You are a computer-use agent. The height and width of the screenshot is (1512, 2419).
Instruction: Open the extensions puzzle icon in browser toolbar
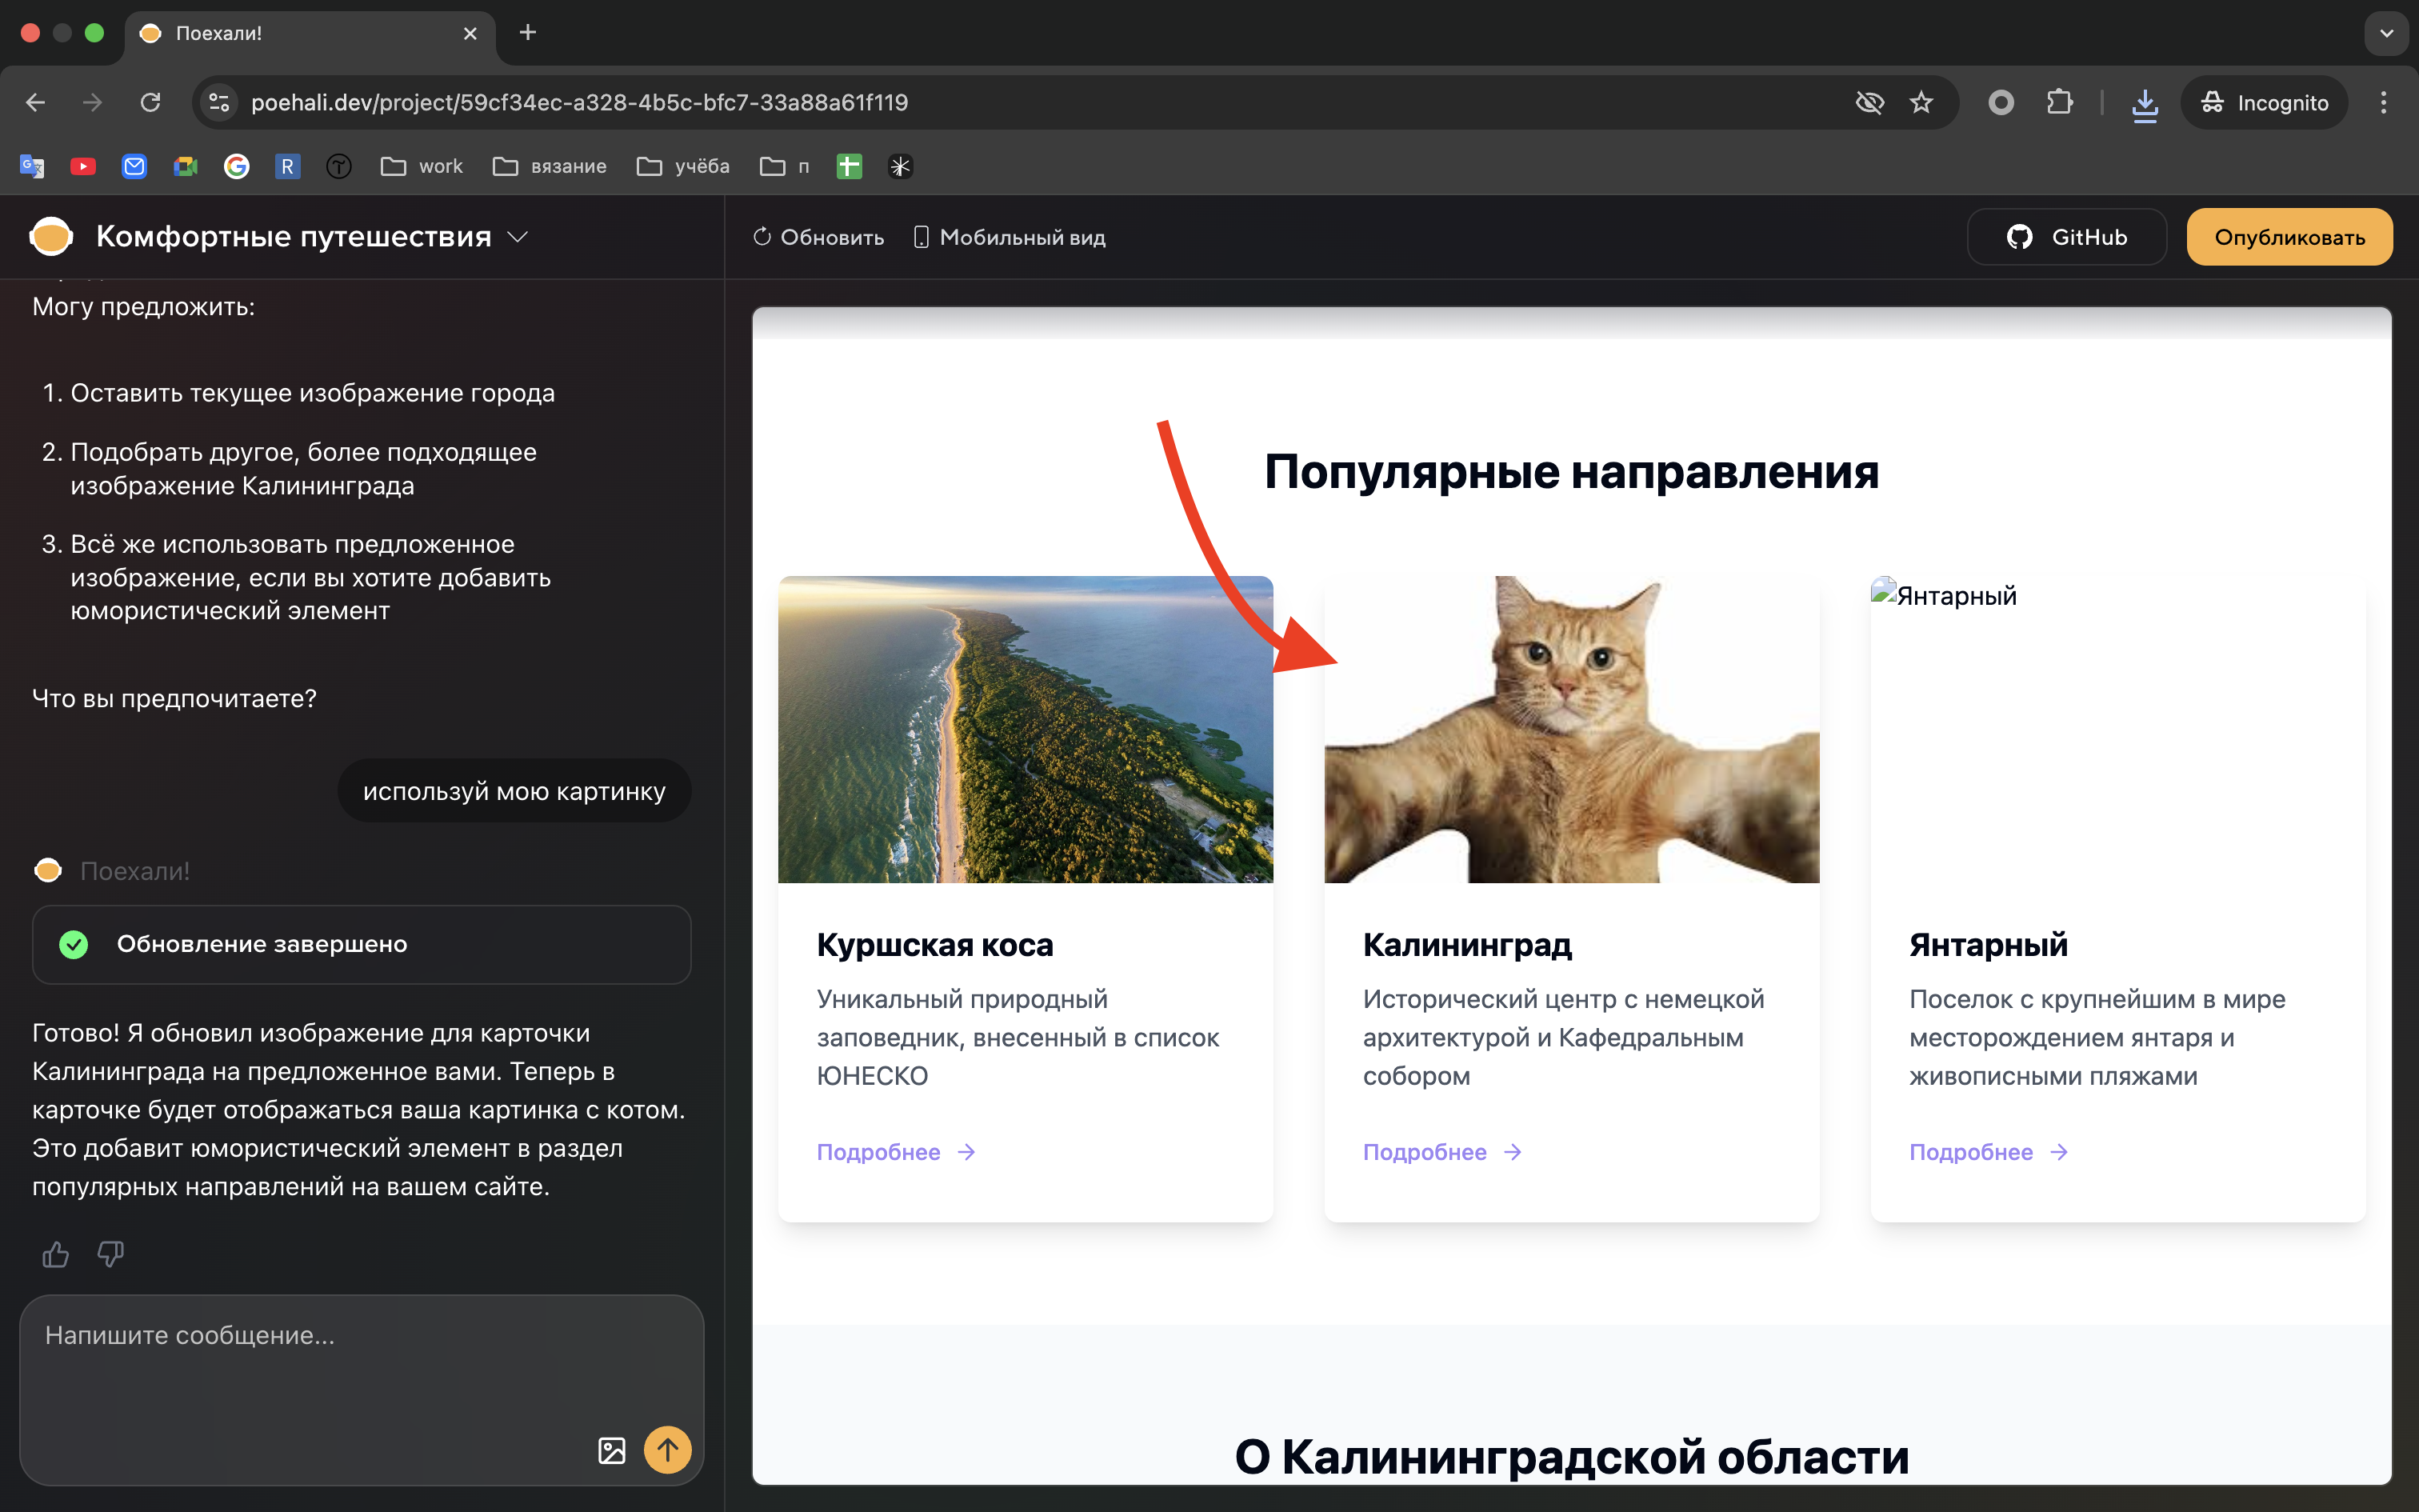(x=2059, y=102)
